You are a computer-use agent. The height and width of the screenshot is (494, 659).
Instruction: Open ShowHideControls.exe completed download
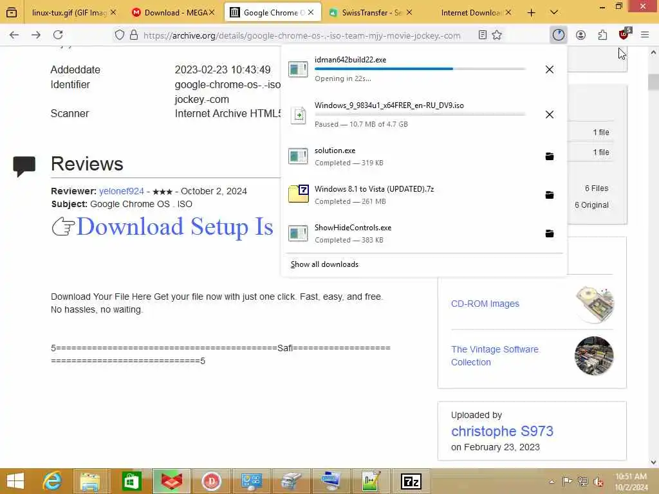pyautogui.click(x=410, y=233)
